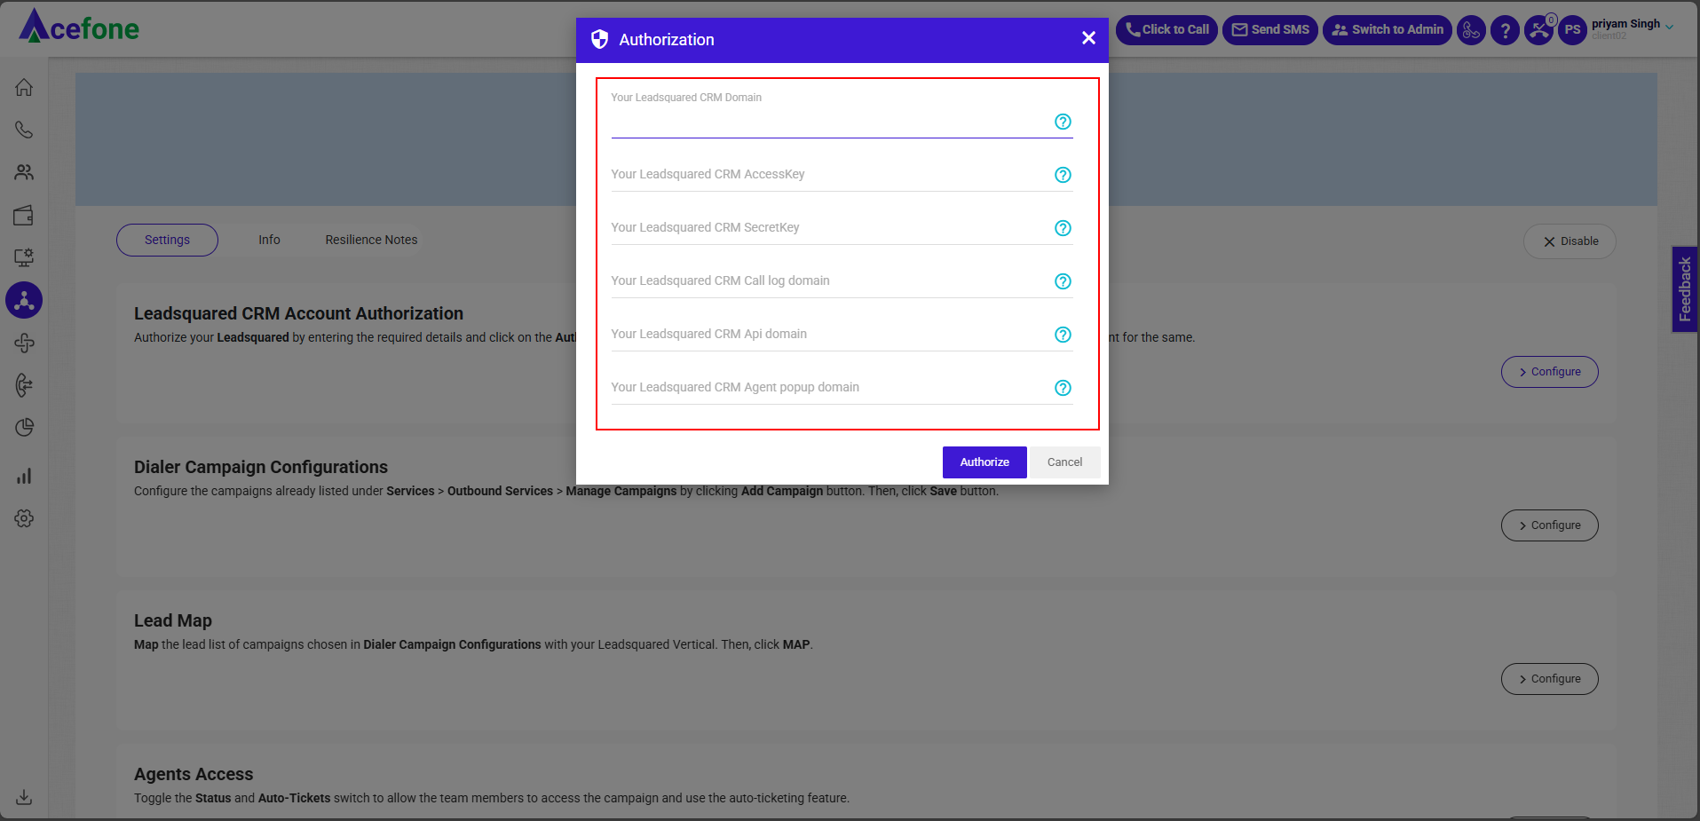Open the Feedback side tab
The width and height of the screenshot is (1700, 821).
(1685, 289)
